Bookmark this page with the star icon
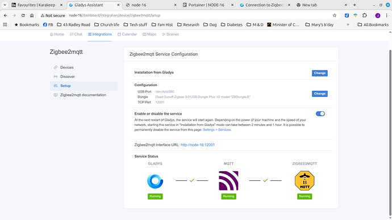 [335, 15]
